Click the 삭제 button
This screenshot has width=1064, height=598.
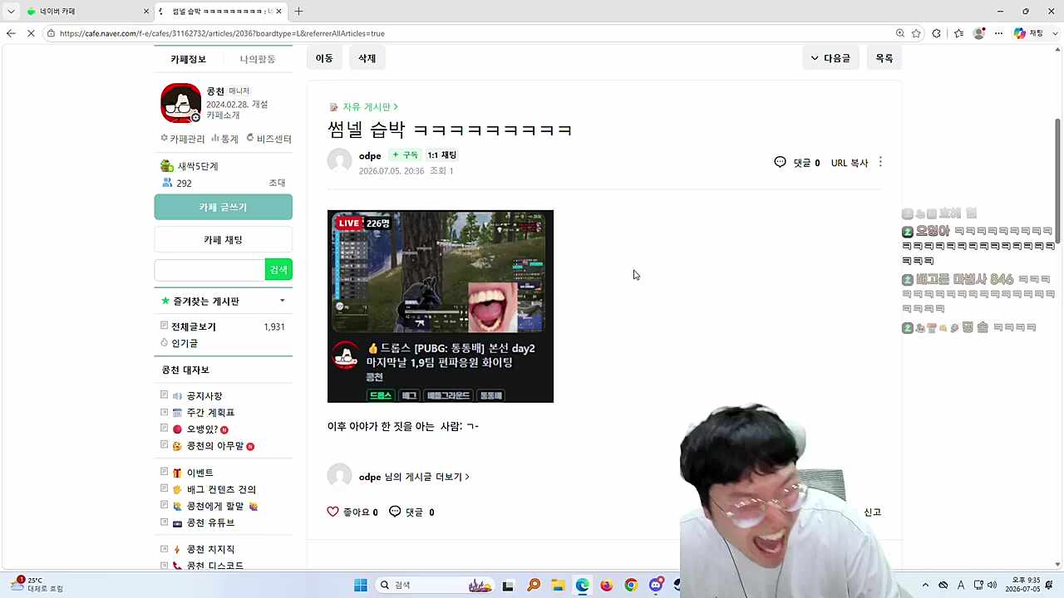point(367,58)
